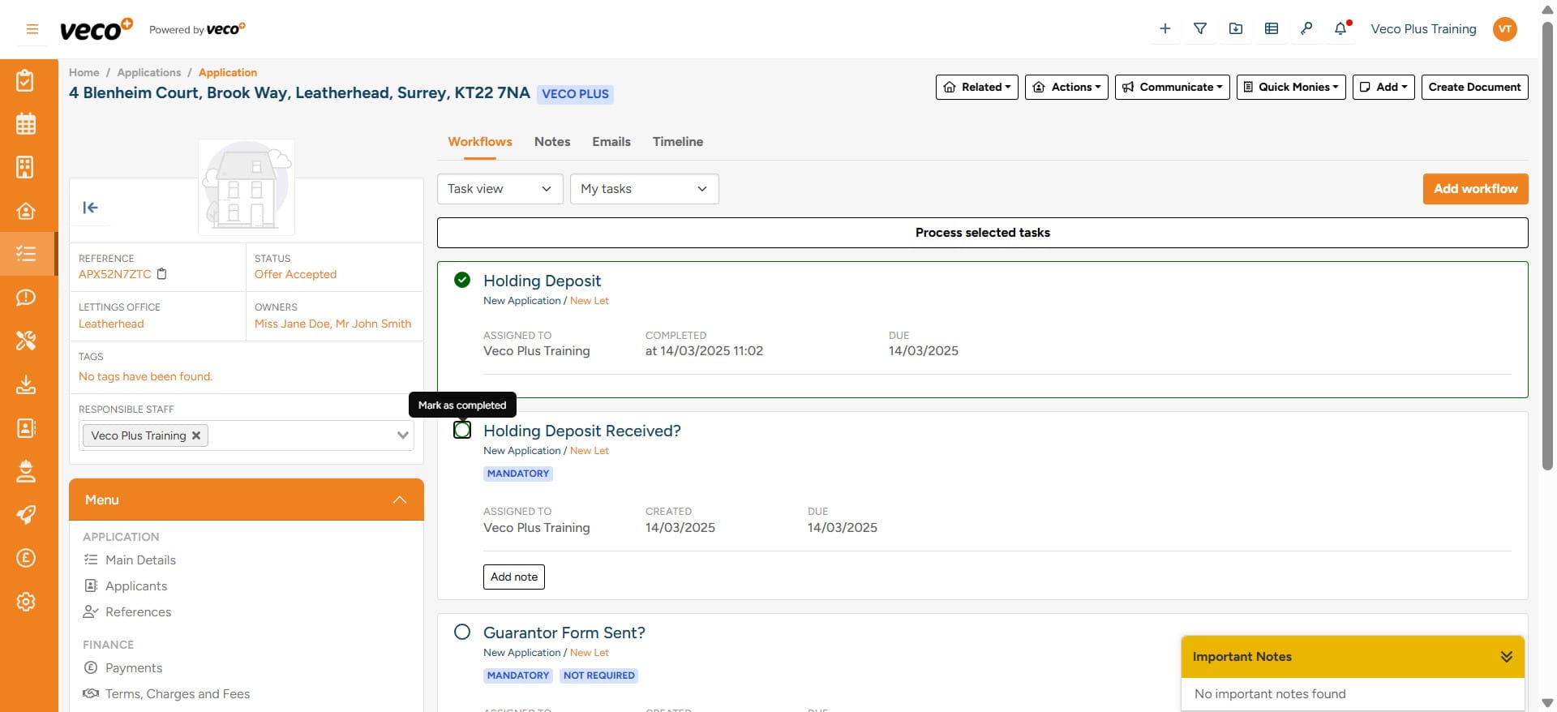This screenshot has width=1557, height=712.
Task: Click the plus icon in top header
Action: pyautogui.click(x=1165, y=29)
